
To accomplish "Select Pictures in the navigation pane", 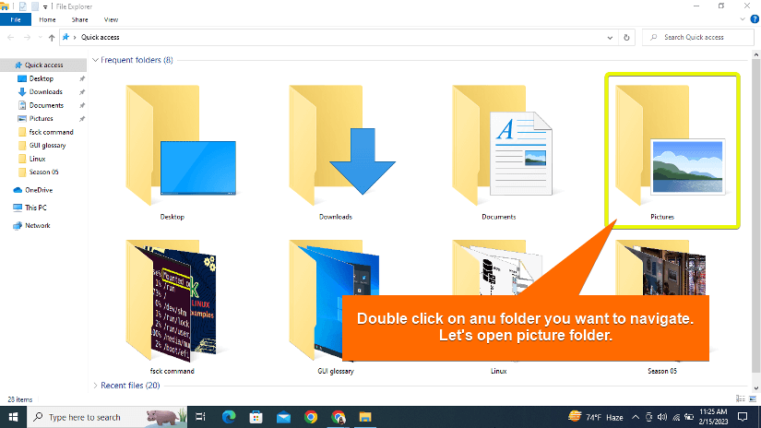I will tap(41, 118).
